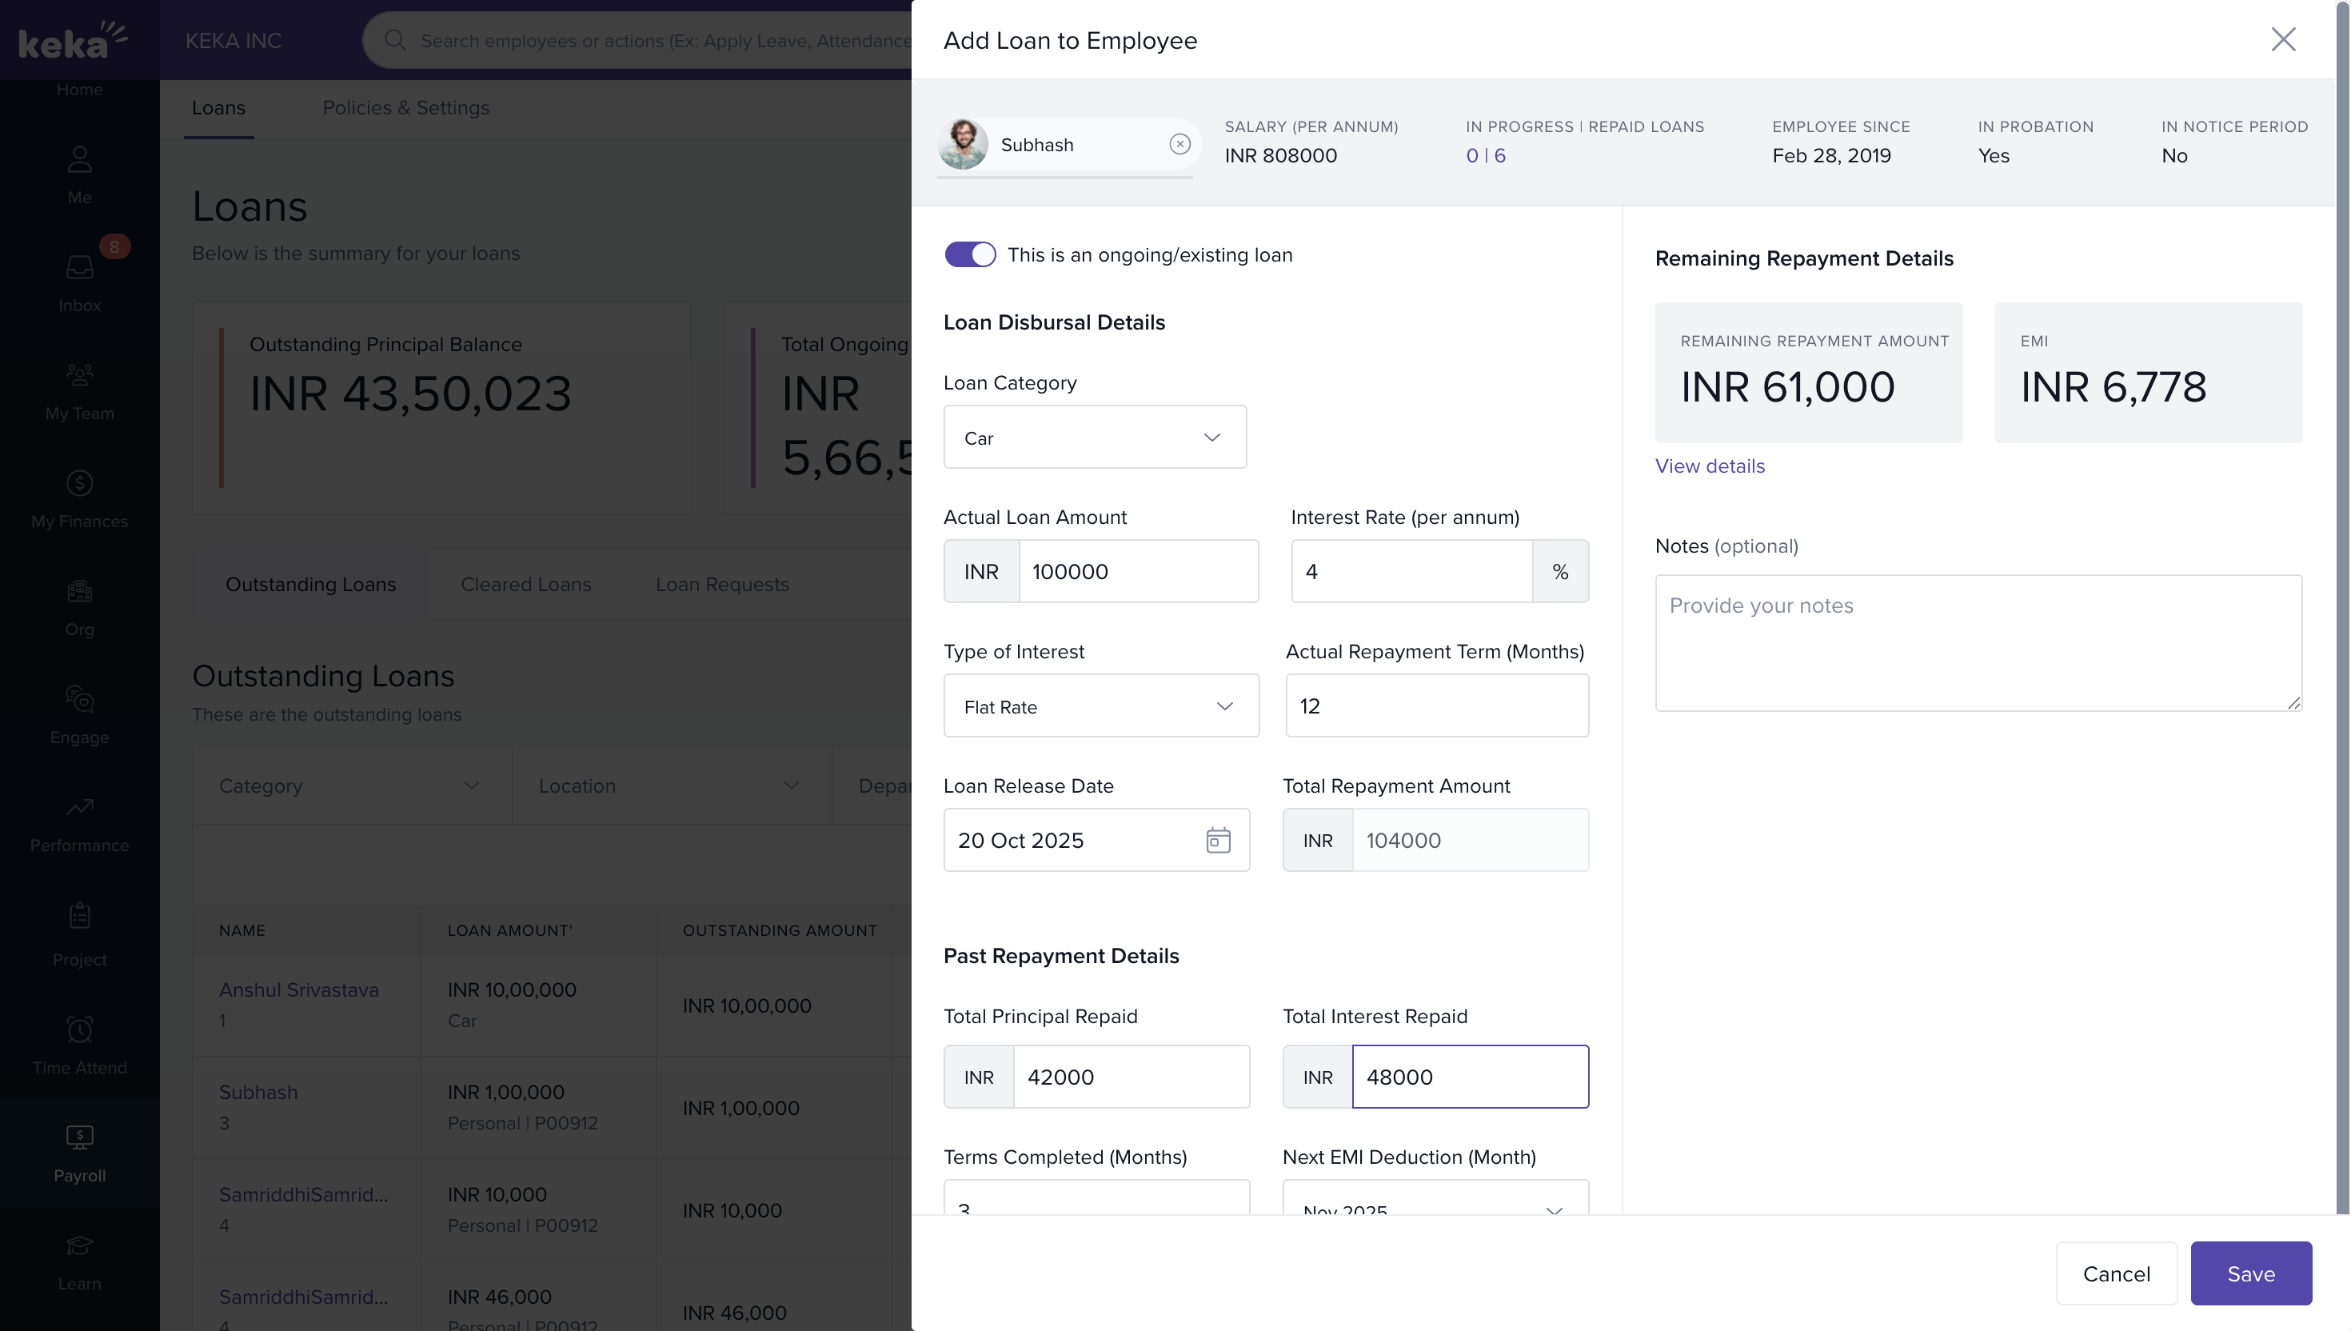This screenshot has height=1331, width=2351.
Task: Open the Next EMI Deduction month dropdown
Action: (1435, 1205)
